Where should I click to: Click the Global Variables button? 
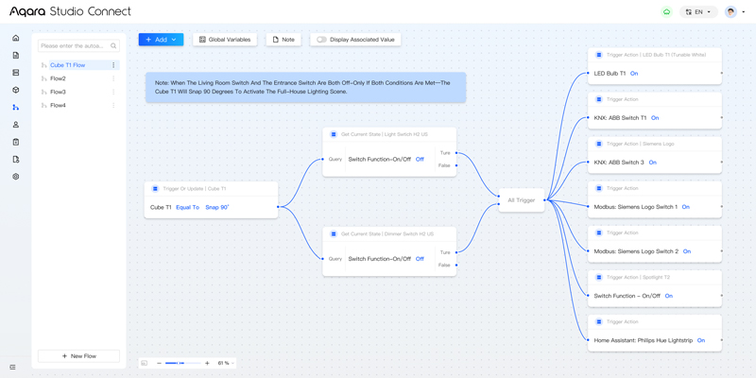pos(225,40)
